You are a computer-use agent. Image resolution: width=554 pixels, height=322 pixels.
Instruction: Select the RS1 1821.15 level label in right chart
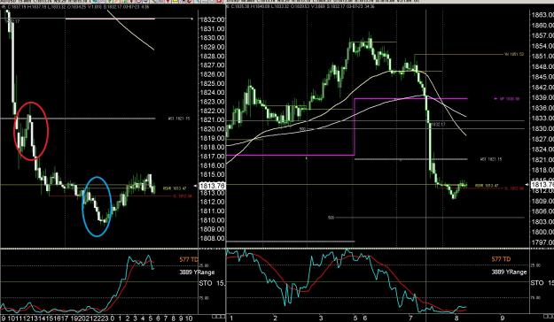point(491,159)
